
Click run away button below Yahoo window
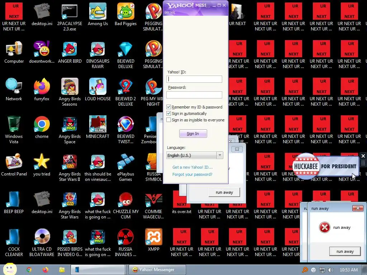(224, 192)
